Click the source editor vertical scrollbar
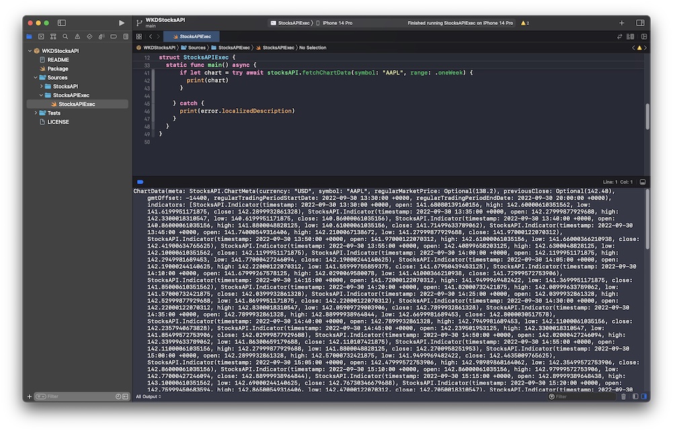This screenshot has height=432, width=673. (x=647, y=116)
